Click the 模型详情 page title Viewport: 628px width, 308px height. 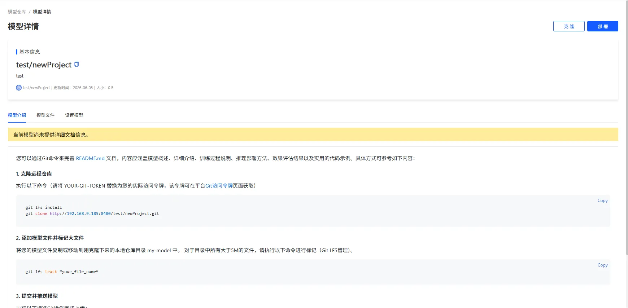point(23,26)
